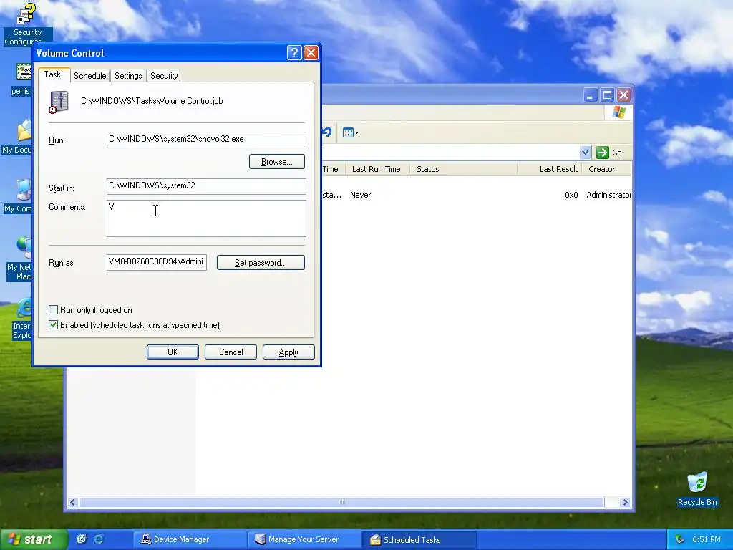Click the Comments text area
733x550 pixels.
pyautogui.click(x=206, y=218)
